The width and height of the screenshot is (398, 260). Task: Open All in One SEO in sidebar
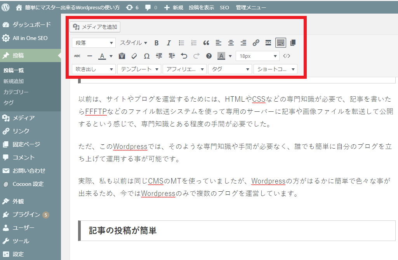pos(30,38)
